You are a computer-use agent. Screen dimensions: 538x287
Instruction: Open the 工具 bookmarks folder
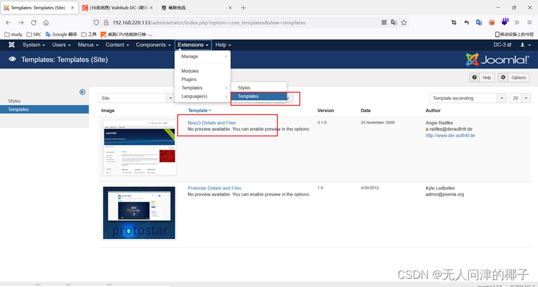89,34
